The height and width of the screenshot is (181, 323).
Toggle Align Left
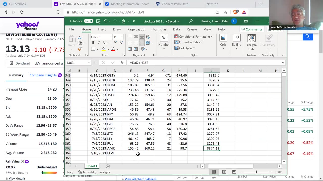130,43
